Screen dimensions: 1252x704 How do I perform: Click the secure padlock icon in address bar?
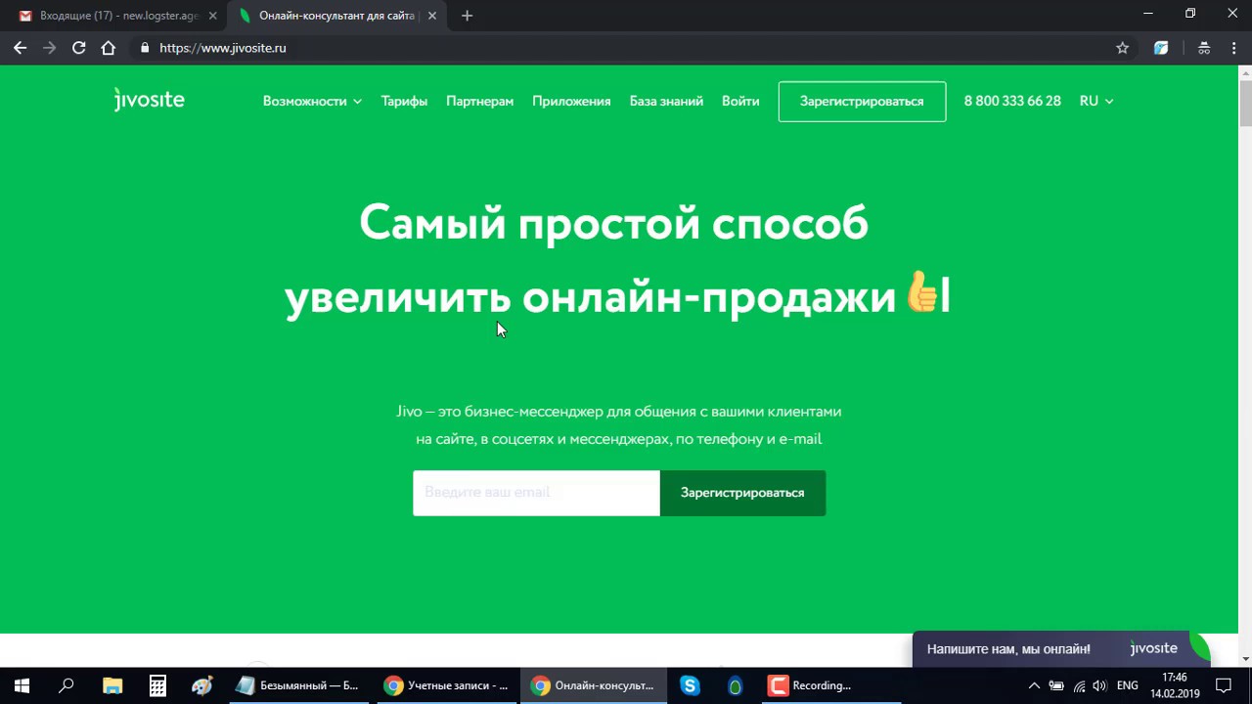[145, 48]
